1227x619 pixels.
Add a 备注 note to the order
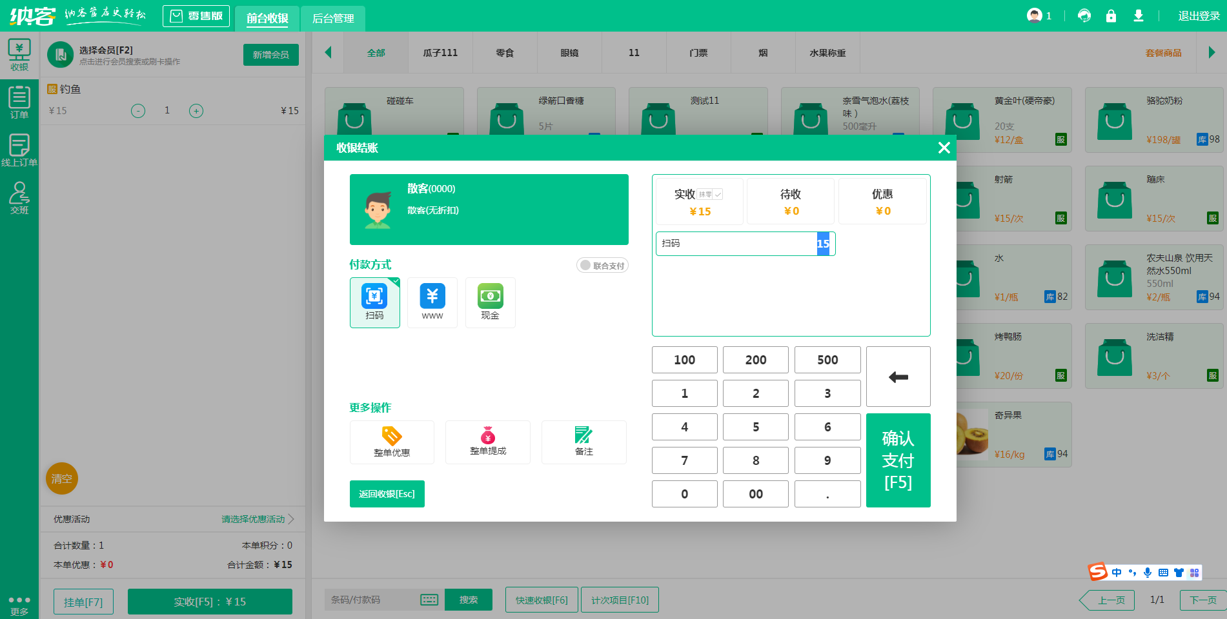pos(583,442)
